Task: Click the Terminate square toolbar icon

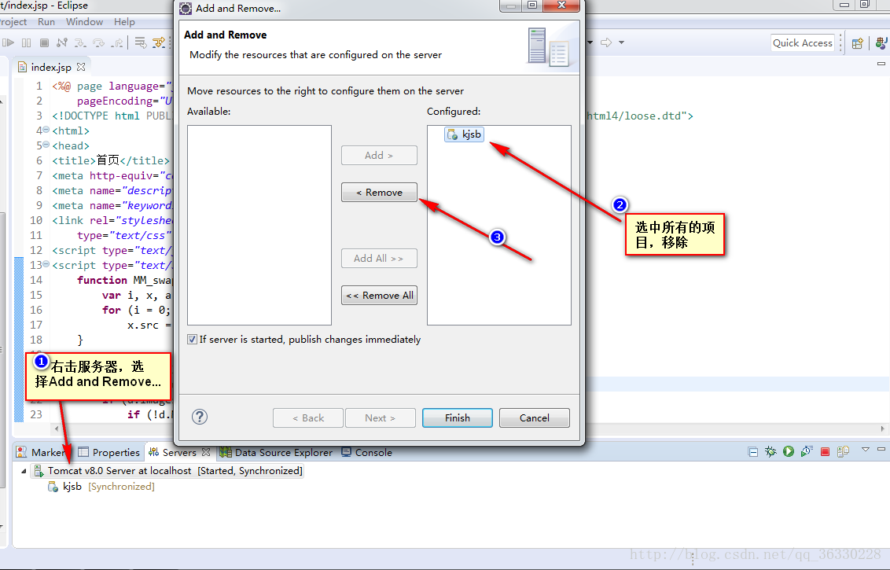Action: point(44,42)
